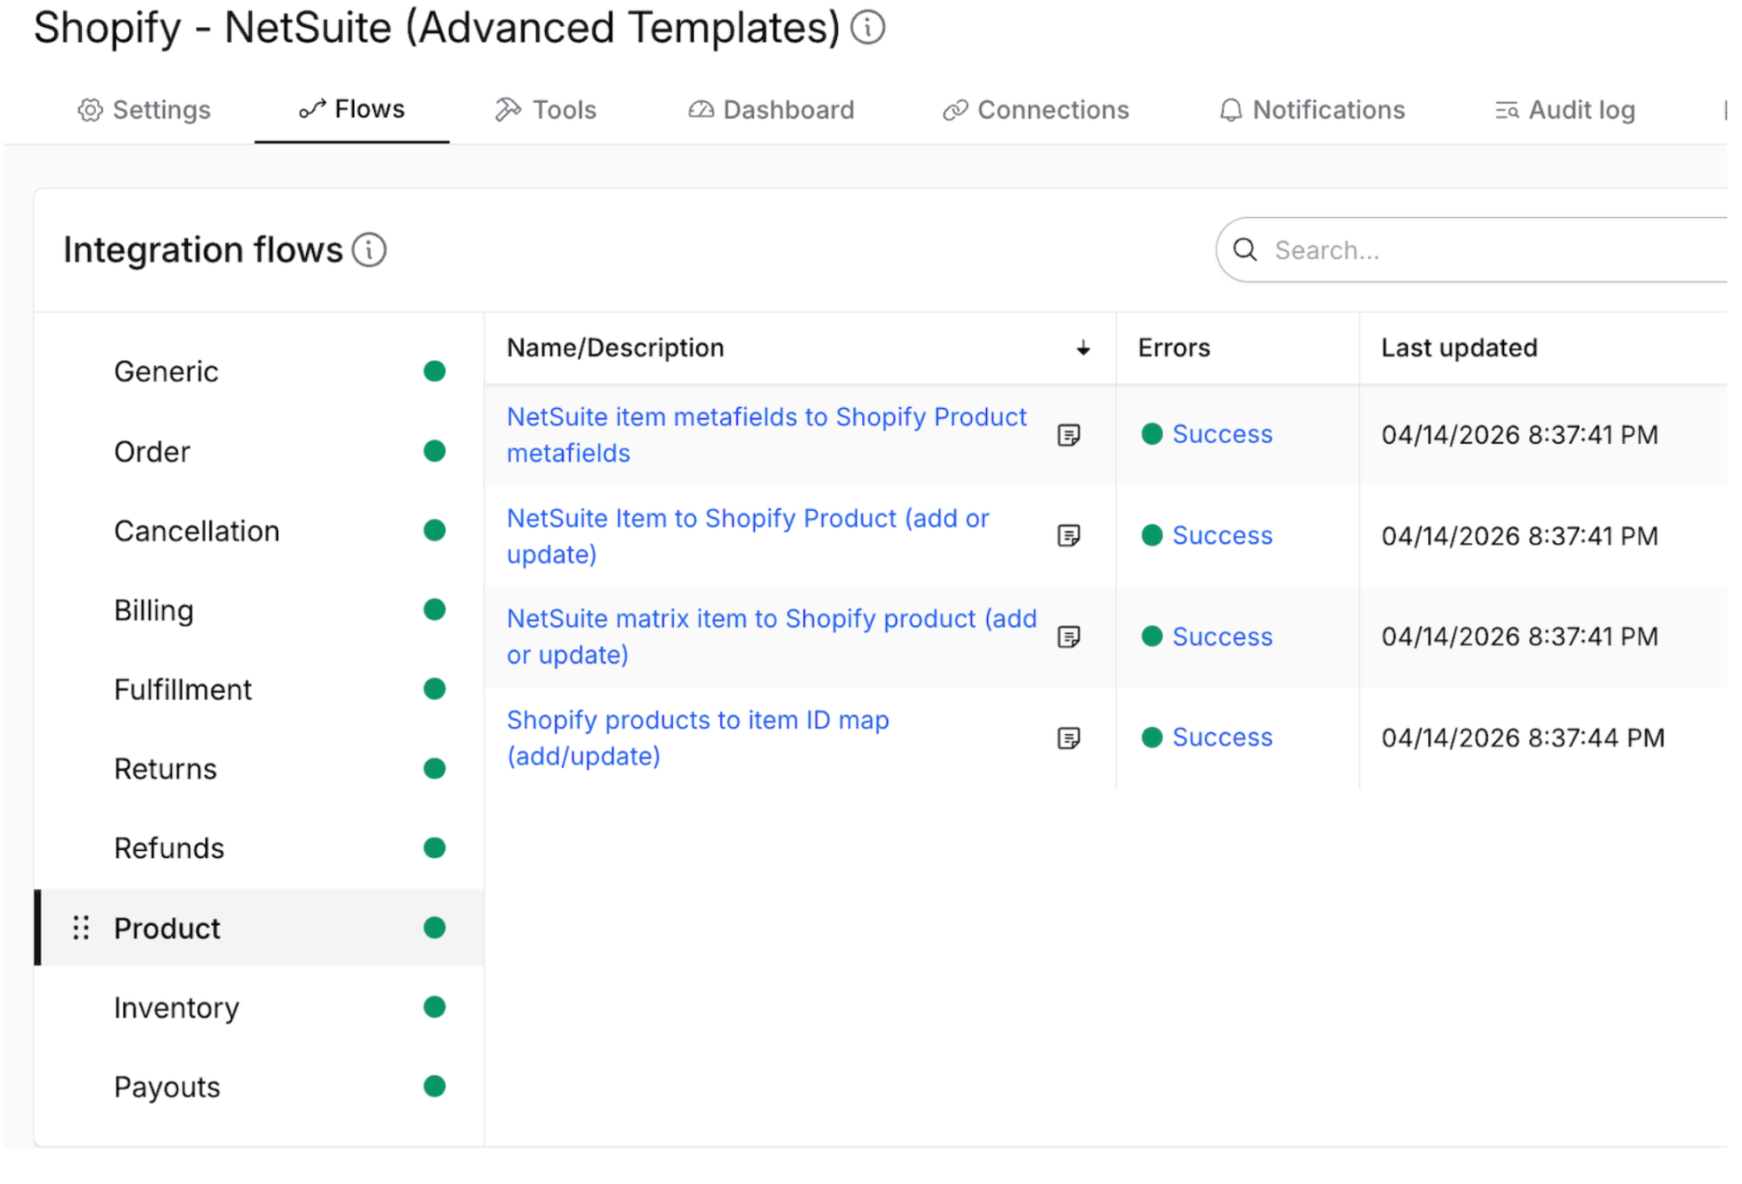1742x1184 pixels.
Task: Select the Returns flow group
Action: click(x=259, y=768)
